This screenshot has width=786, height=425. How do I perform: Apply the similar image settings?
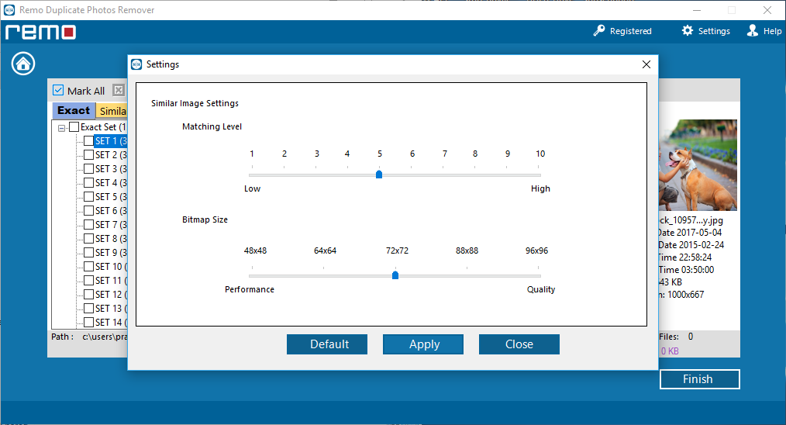point(423,344)
